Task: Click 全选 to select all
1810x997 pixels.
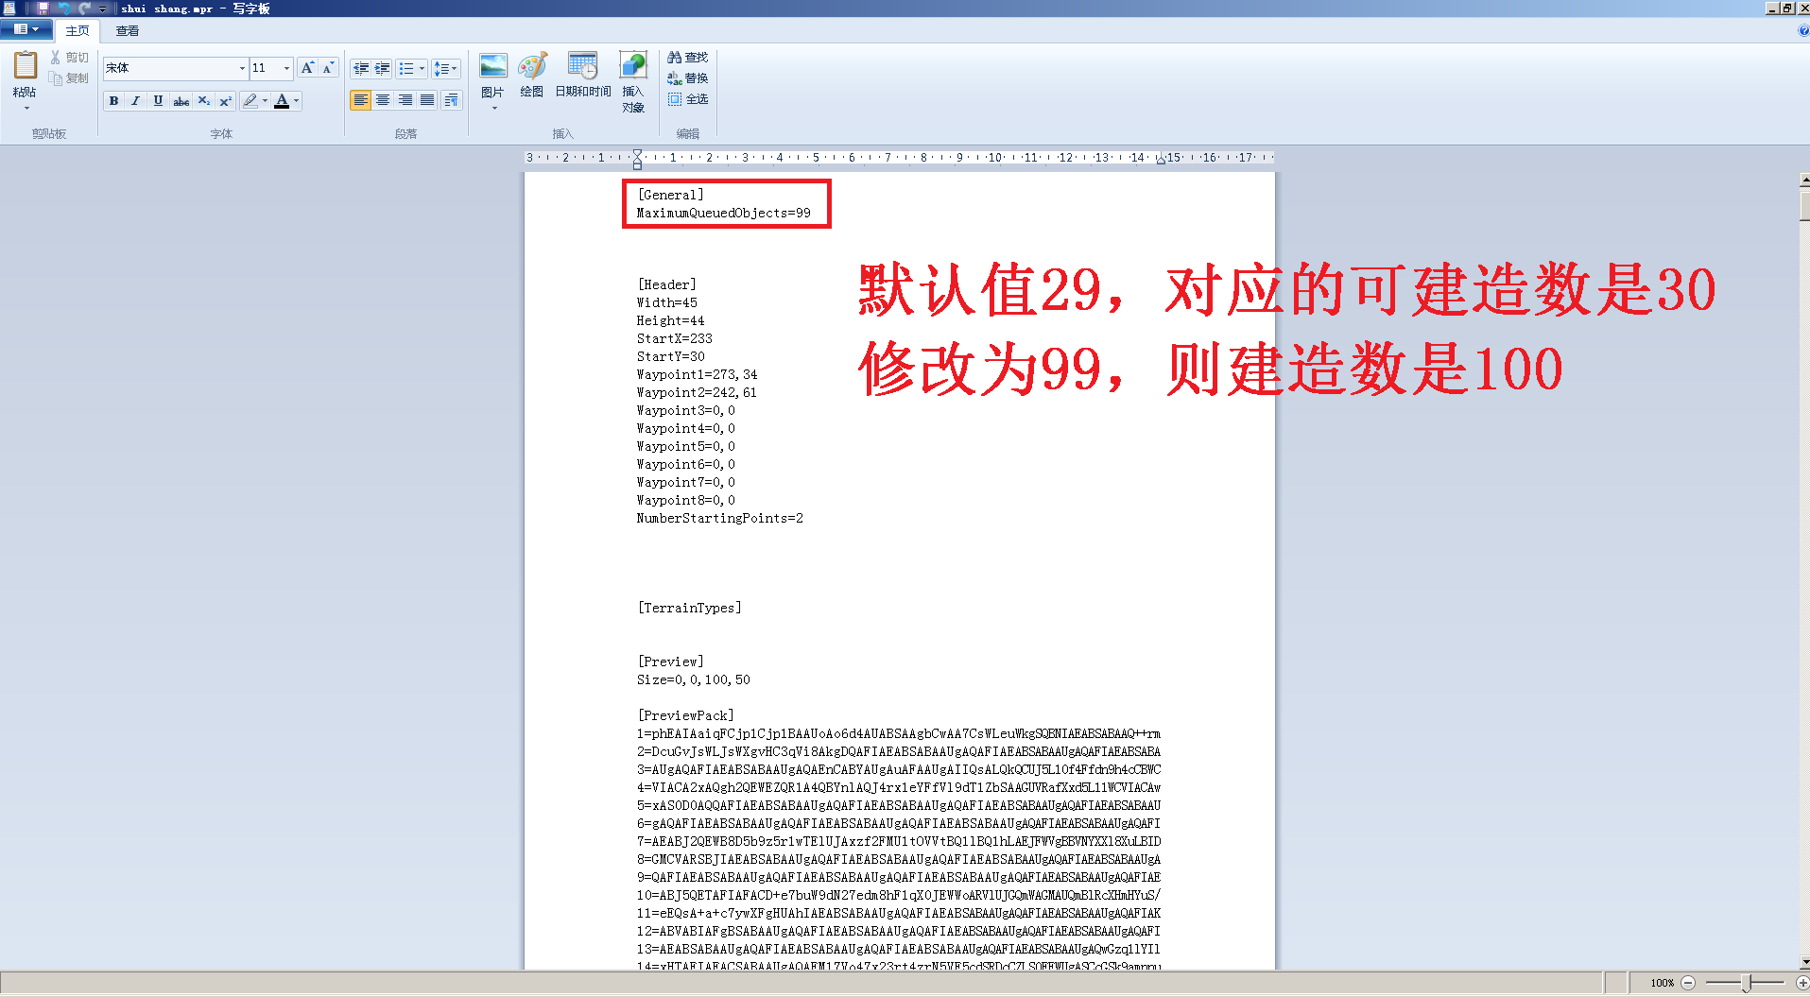Action: point(688,99)
